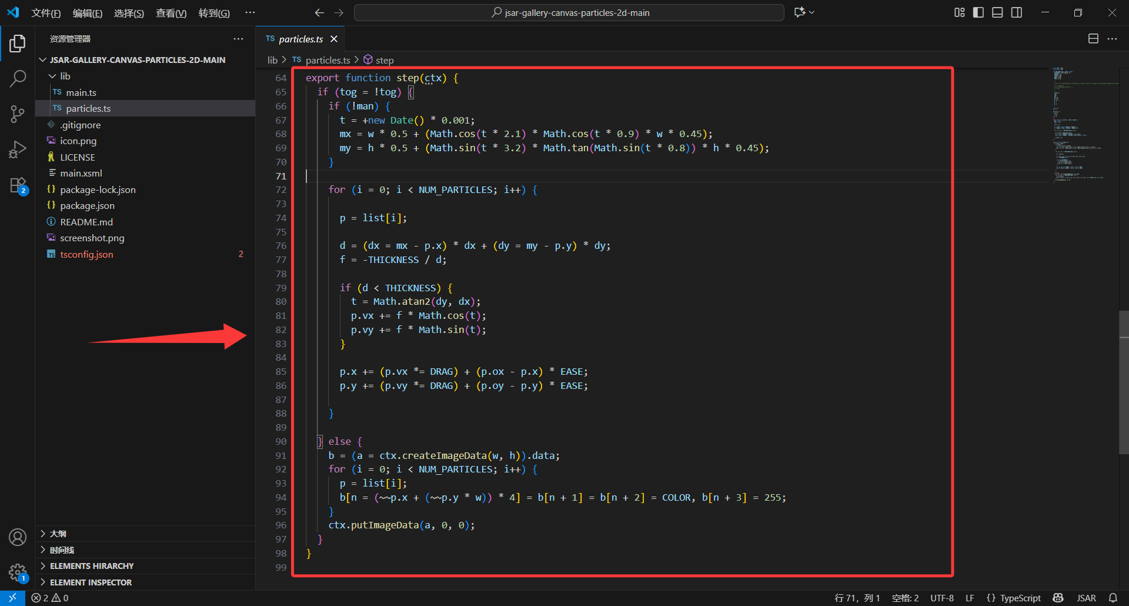Open the Manage gear icon
Screen dimensions: 1129x606
18,572
